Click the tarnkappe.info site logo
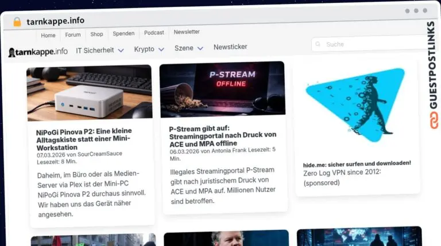This screenshot has width=441, height=246. [38, 52]
